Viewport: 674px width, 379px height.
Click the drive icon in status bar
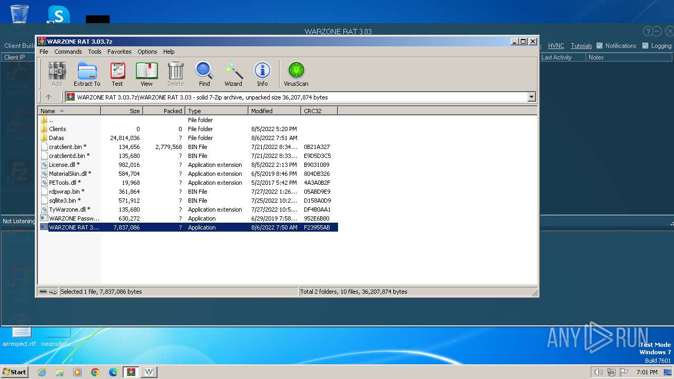(x=43, y=292)
